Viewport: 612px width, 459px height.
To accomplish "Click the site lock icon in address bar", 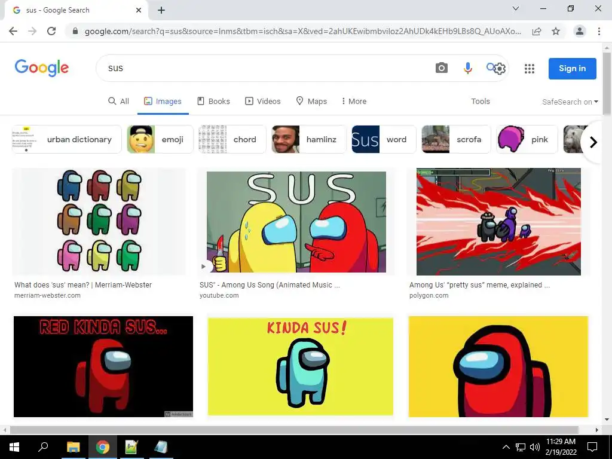I will coord(75,31).
